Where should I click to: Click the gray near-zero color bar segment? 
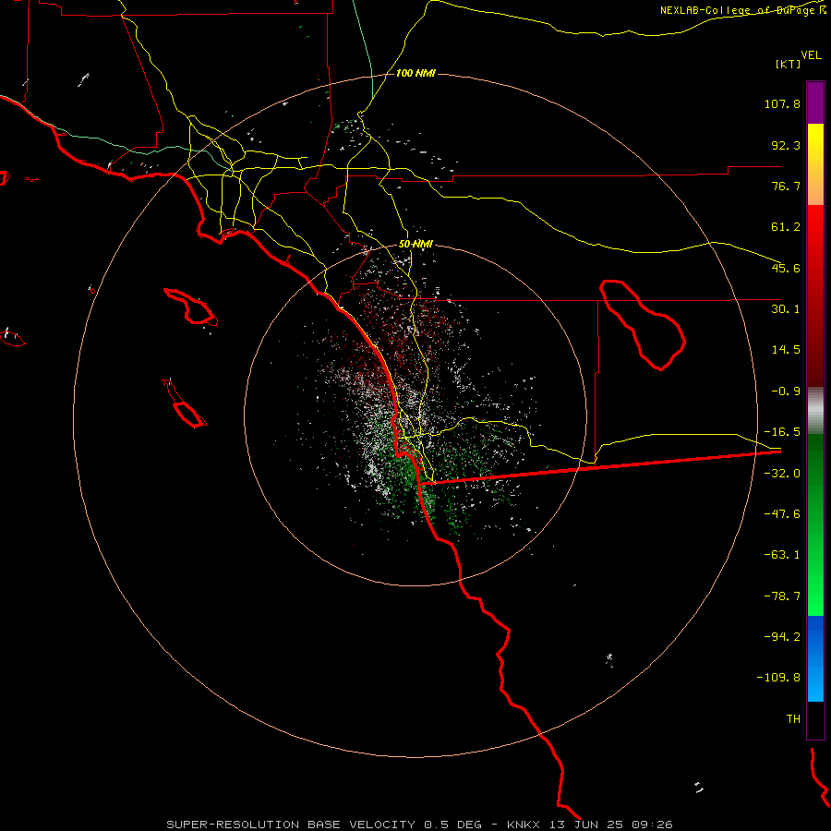point(815,410)
